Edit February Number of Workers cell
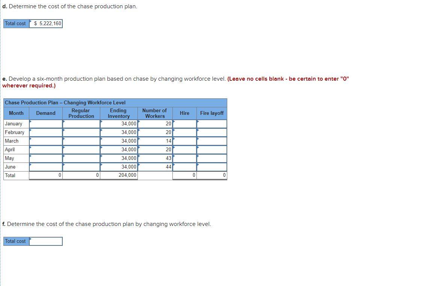The height and width of the screenshot is (286, 441). tap(155, 132)
